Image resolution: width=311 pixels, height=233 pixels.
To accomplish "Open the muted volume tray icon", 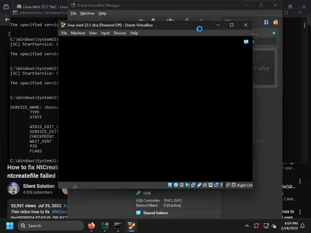I will click(x=274, y=226).
